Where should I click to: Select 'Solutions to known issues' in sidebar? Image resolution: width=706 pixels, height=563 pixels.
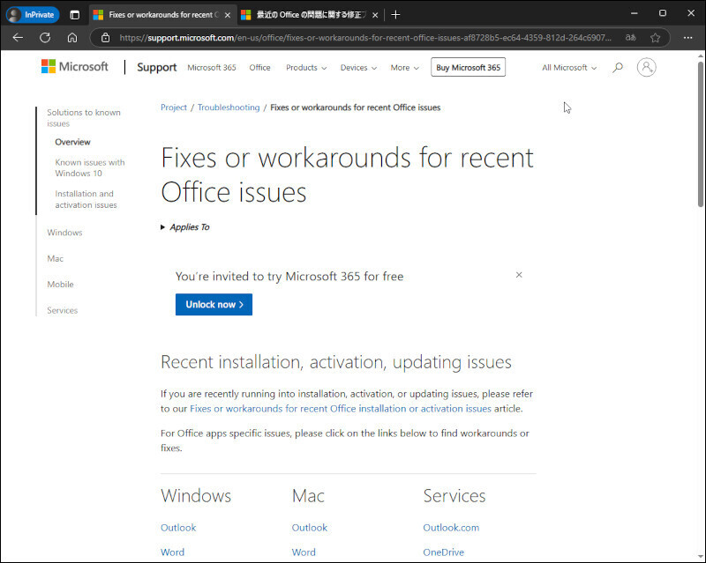pyautogui.click(x=84, y=118)
